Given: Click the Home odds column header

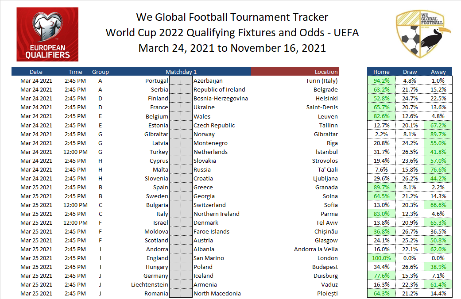Looking at the screenshot, I should [x=381, y=72].
